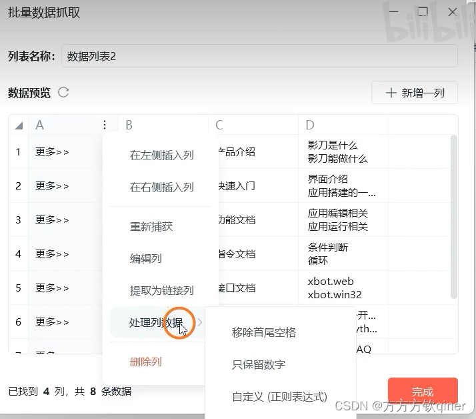Image resolution: width=476 pixels, height=419 pixels.
Task: Click the 新增一列 button
Action: click(415, 93)
